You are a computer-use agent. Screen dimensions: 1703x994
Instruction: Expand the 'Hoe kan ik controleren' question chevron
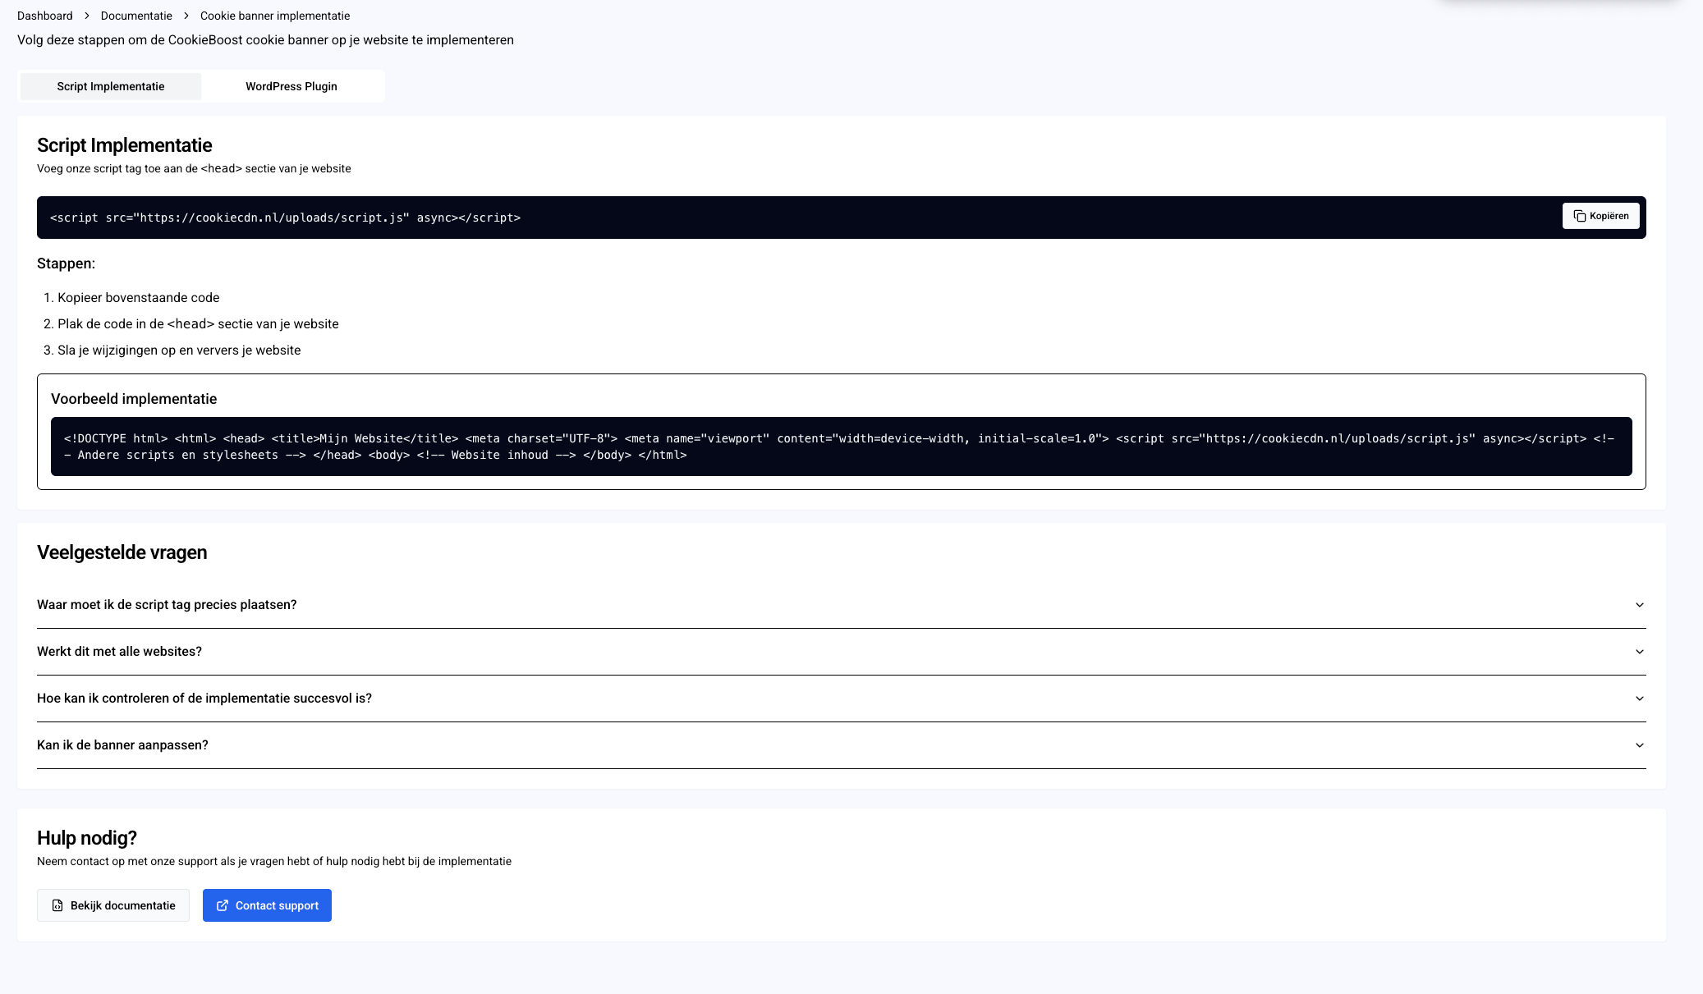click(1639, 699)
